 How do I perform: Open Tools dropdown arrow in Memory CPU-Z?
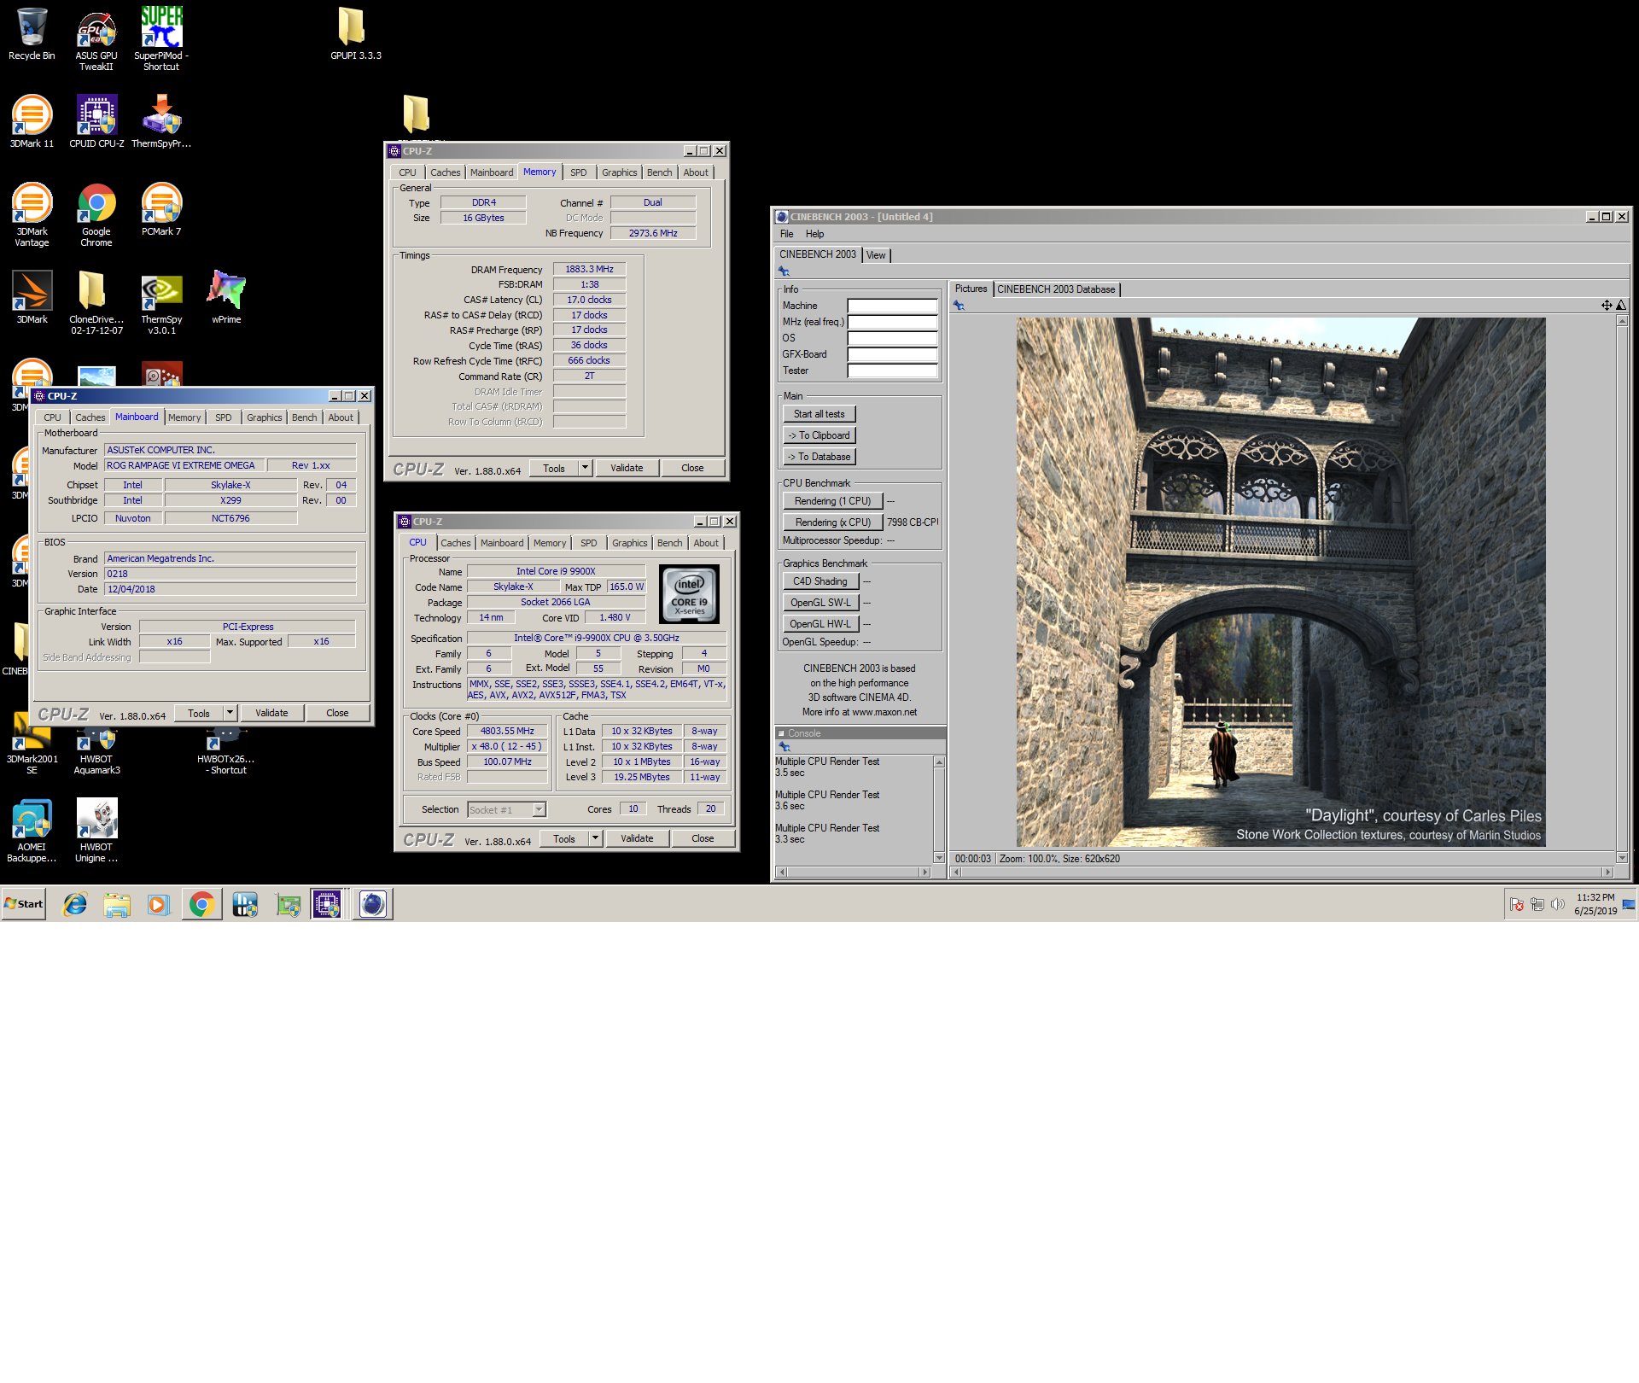click(x=585, y=468)
